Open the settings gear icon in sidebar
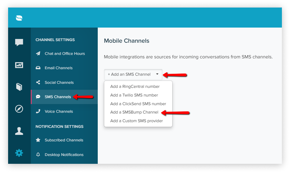290x173 pixels. (19, 153)
